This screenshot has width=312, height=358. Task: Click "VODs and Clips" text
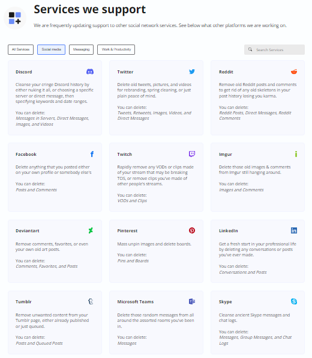(x=132, y=201)
